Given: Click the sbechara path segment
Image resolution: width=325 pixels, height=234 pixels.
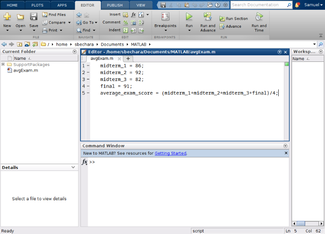Looking at the screenshot, I should click(x=84, y=44).
